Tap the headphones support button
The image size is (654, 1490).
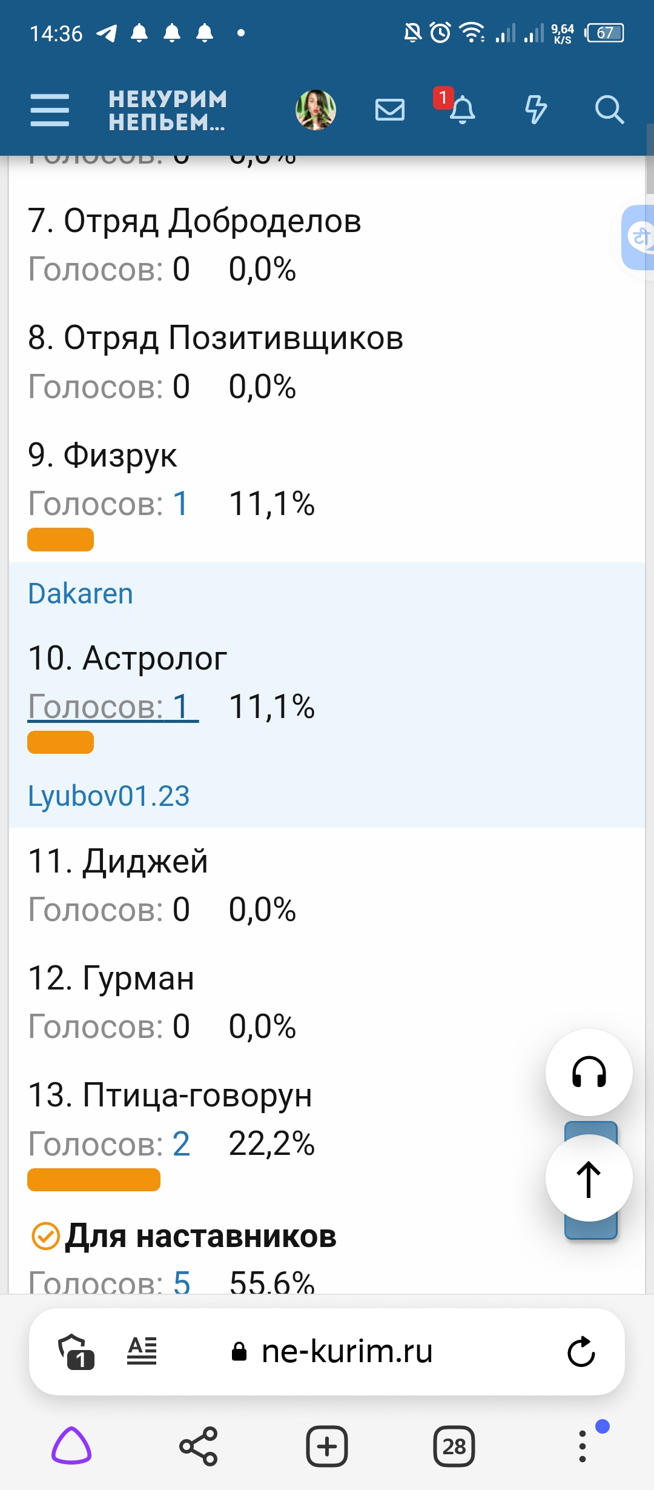point(589,1072)
